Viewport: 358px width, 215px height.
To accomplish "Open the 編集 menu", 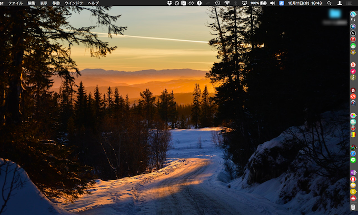I will pos(32,3).
